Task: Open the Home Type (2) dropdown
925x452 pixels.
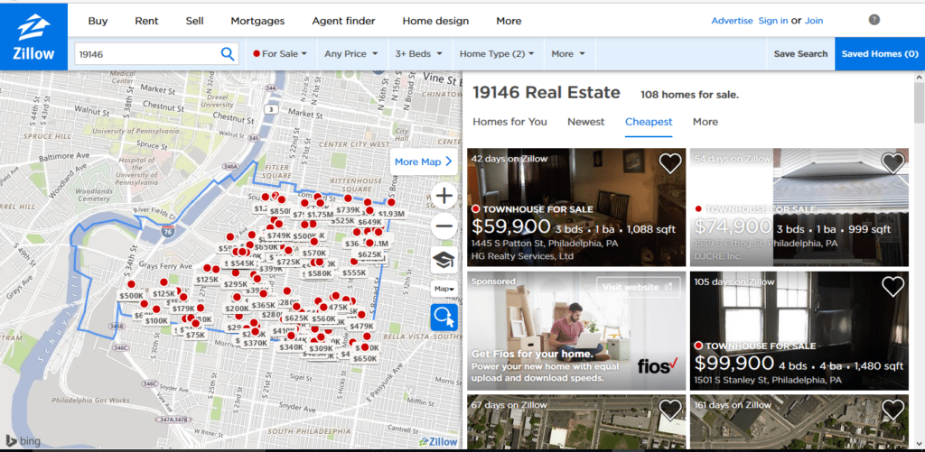Action: click(497, 53)
